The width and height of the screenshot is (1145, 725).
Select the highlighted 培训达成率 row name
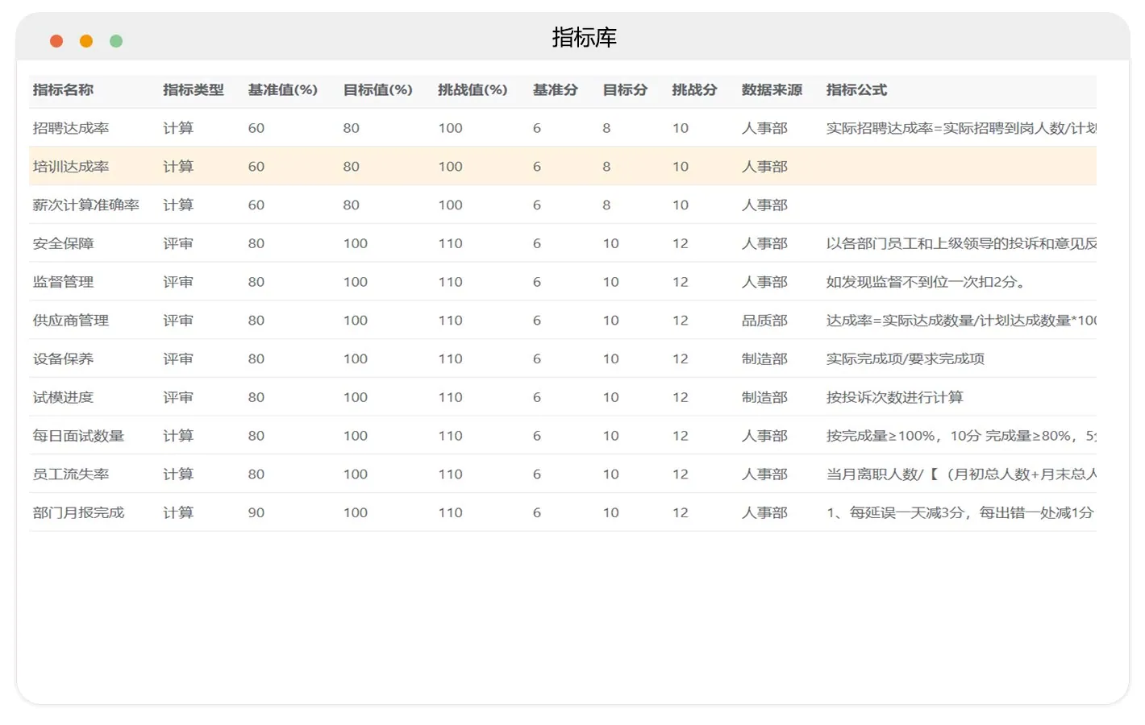click(x=71, y=167)
